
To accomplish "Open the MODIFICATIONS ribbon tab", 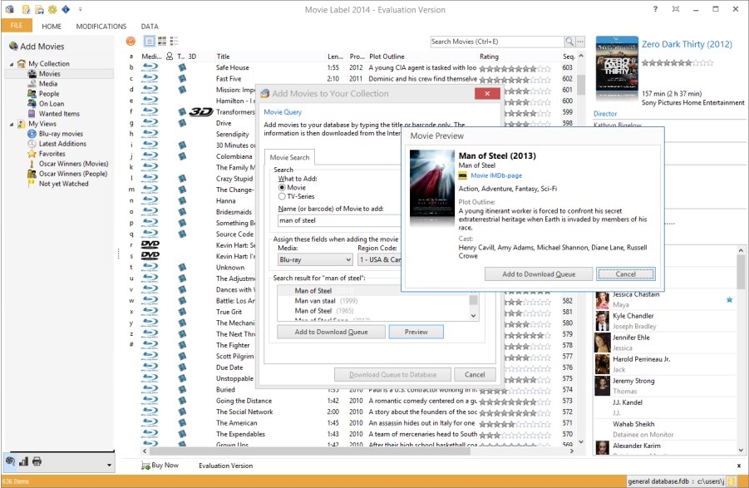I will point(101,27).
